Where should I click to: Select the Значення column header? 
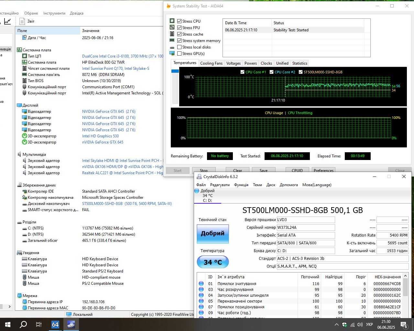(x=122, y=31)
